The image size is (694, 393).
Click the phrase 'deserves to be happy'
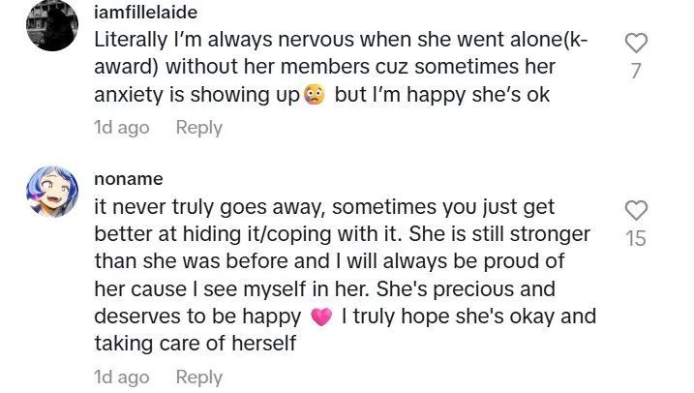197,317
